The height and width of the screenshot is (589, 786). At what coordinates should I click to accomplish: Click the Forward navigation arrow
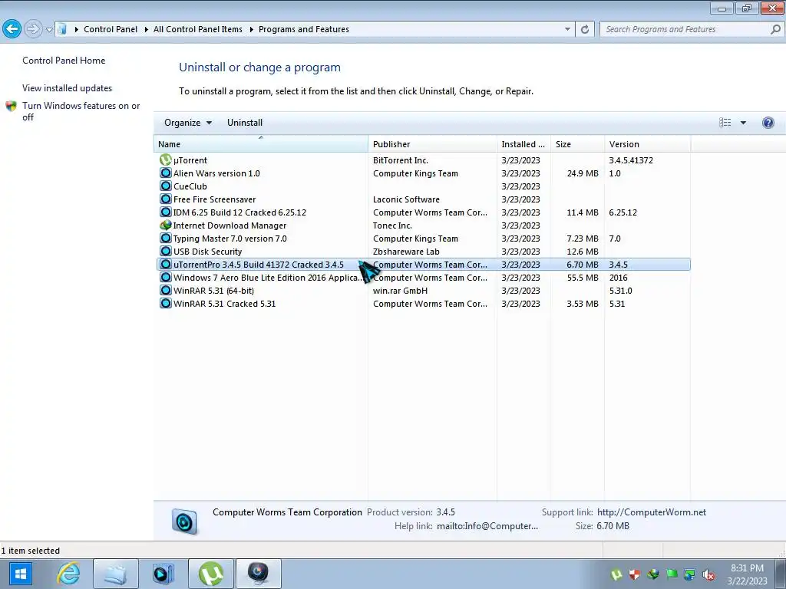pyautogui.click(x=32, y=28)
